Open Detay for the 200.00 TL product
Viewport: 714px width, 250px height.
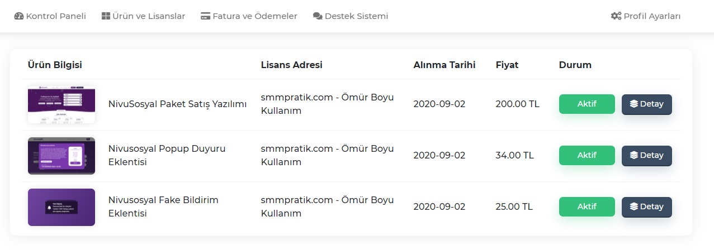[647, 104]
